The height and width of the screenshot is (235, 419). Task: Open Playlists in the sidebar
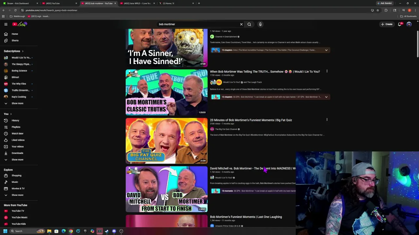[16, 127]
